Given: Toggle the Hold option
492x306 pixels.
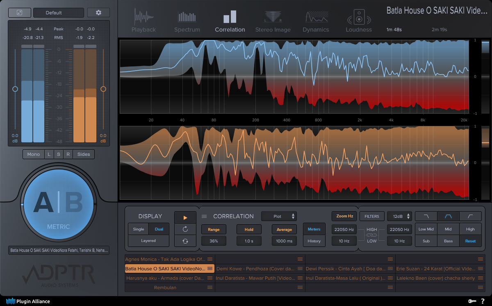Looking at the screenshot, I should (249, 230).
